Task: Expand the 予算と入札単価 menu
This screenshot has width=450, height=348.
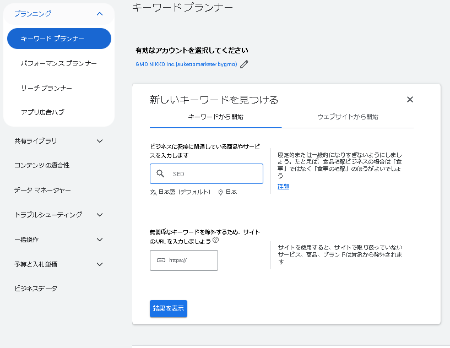Action: [x=100, y=264]
